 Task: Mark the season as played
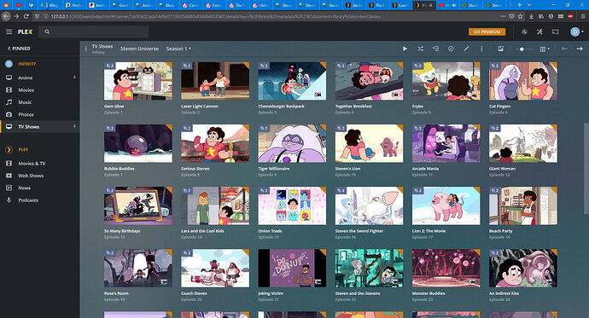pos(451,49)
